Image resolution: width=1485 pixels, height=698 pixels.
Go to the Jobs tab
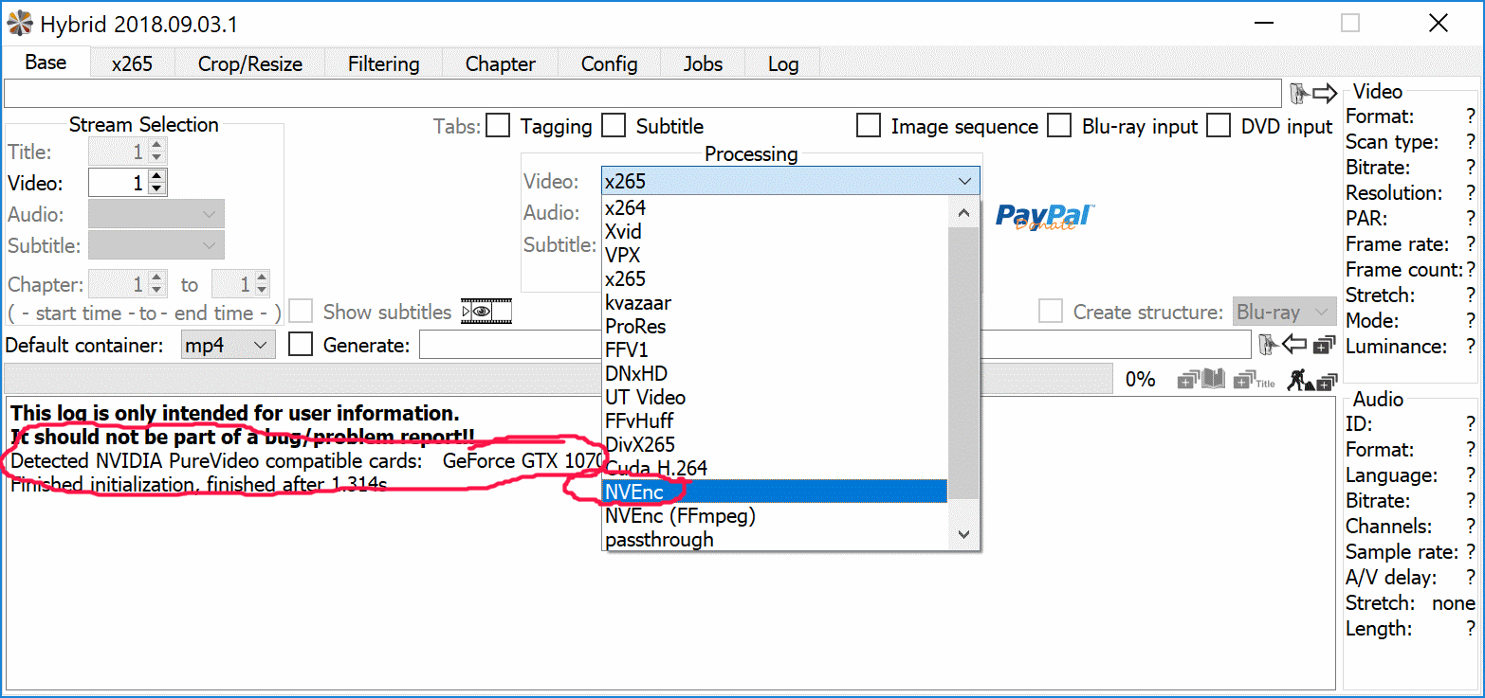(x=703, y=63)
